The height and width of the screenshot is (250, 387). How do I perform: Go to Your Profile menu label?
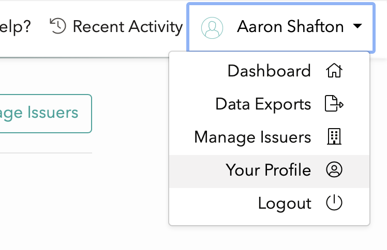[x=269, y=170]
